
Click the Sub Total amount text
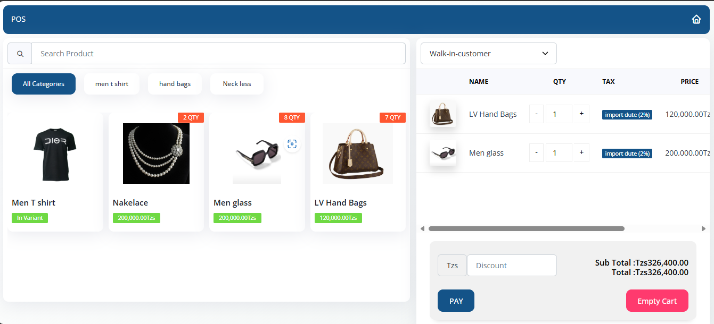click(x=642, y=262)
